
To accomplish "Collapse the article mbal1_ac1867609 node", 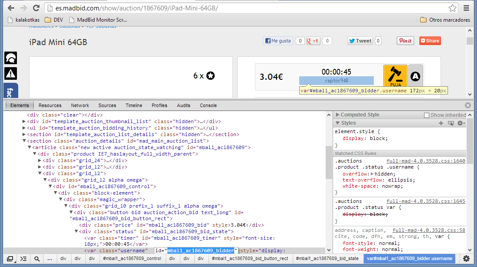I will click(x=29, y=147).
